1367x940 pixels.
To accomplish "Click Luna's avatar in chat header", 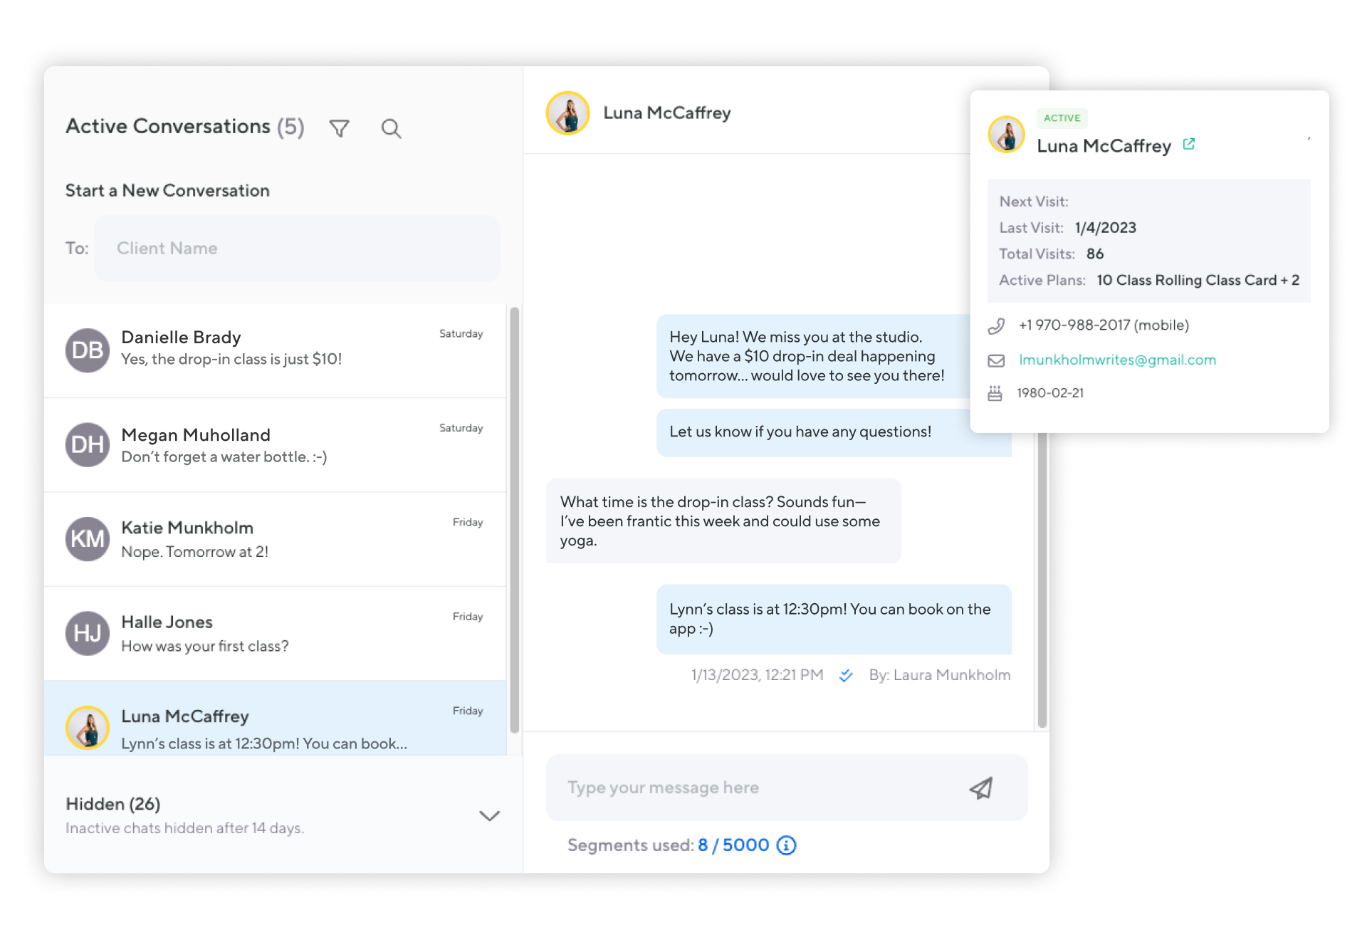I will [x=567, y=113].
